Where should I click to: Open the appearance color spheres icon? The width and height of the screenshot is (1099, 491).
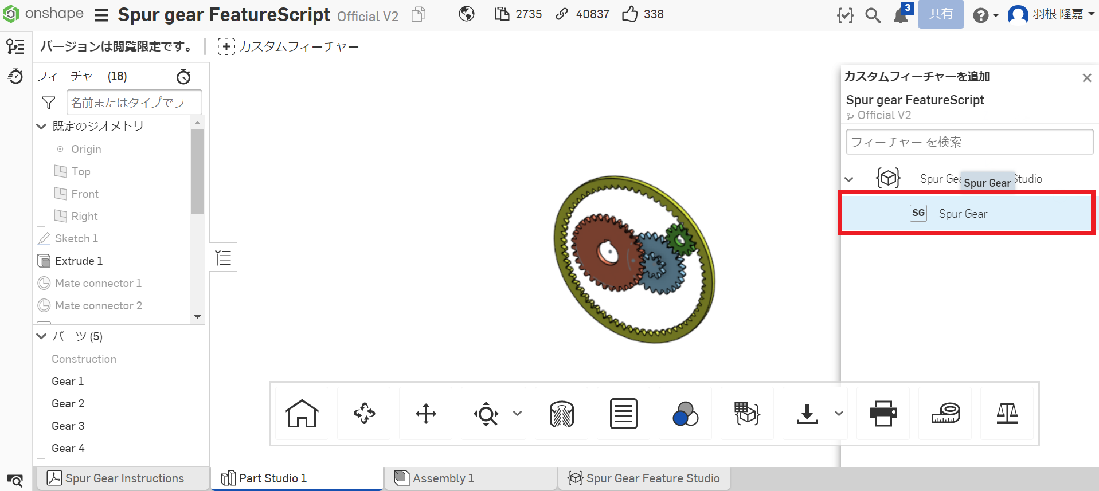coord(686,414)
